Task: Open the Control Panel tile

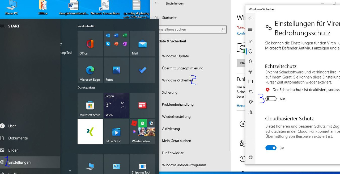Action: pyautogui.click(x=116, y=164)
